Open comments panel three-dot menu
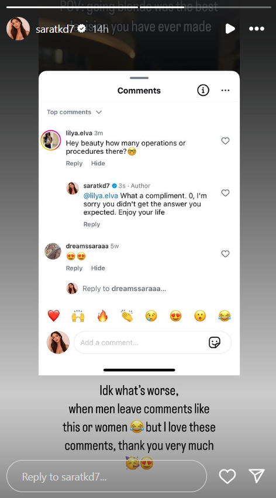Screen dimensions: 276x498 [225, 91]
